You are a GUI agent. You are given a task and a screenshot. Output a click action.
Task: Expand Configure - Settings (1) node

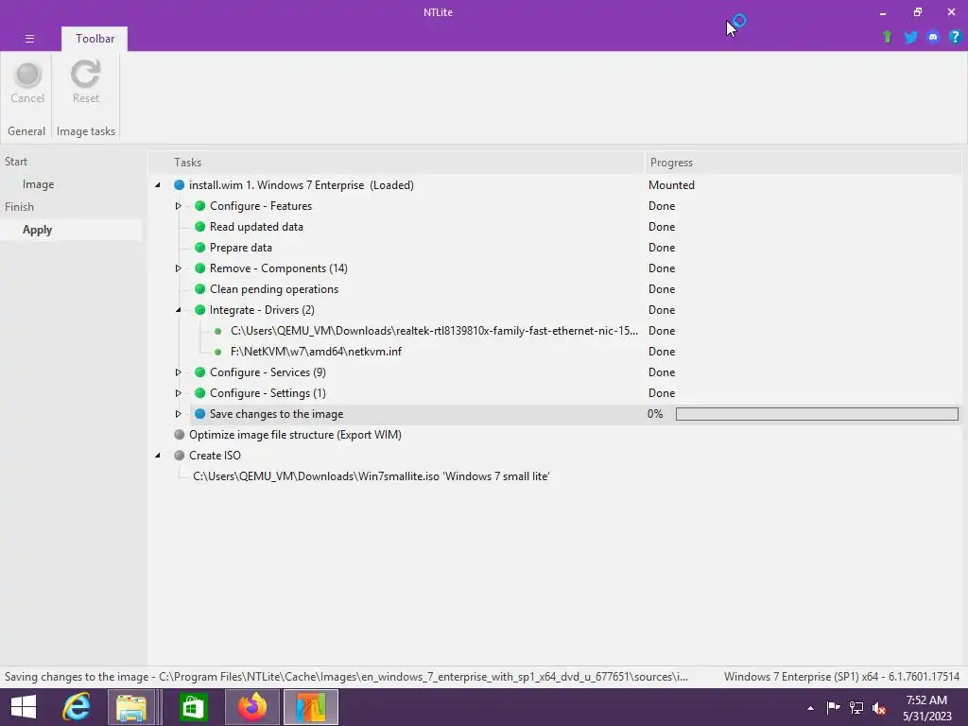tap(178, 393)
